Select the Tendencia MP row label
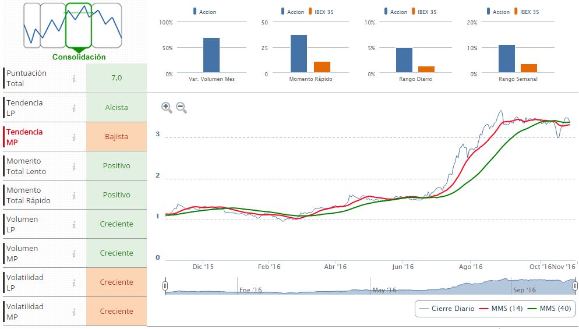Image resolution: width=579 pixels, height=329 pixels. (24, 137)
